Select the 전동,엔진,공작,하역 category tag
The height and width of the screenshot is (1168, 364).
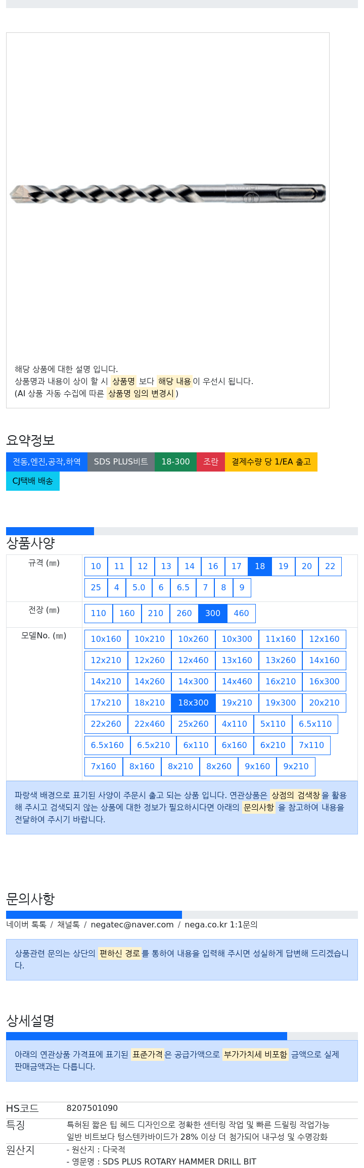click(47, 462)
